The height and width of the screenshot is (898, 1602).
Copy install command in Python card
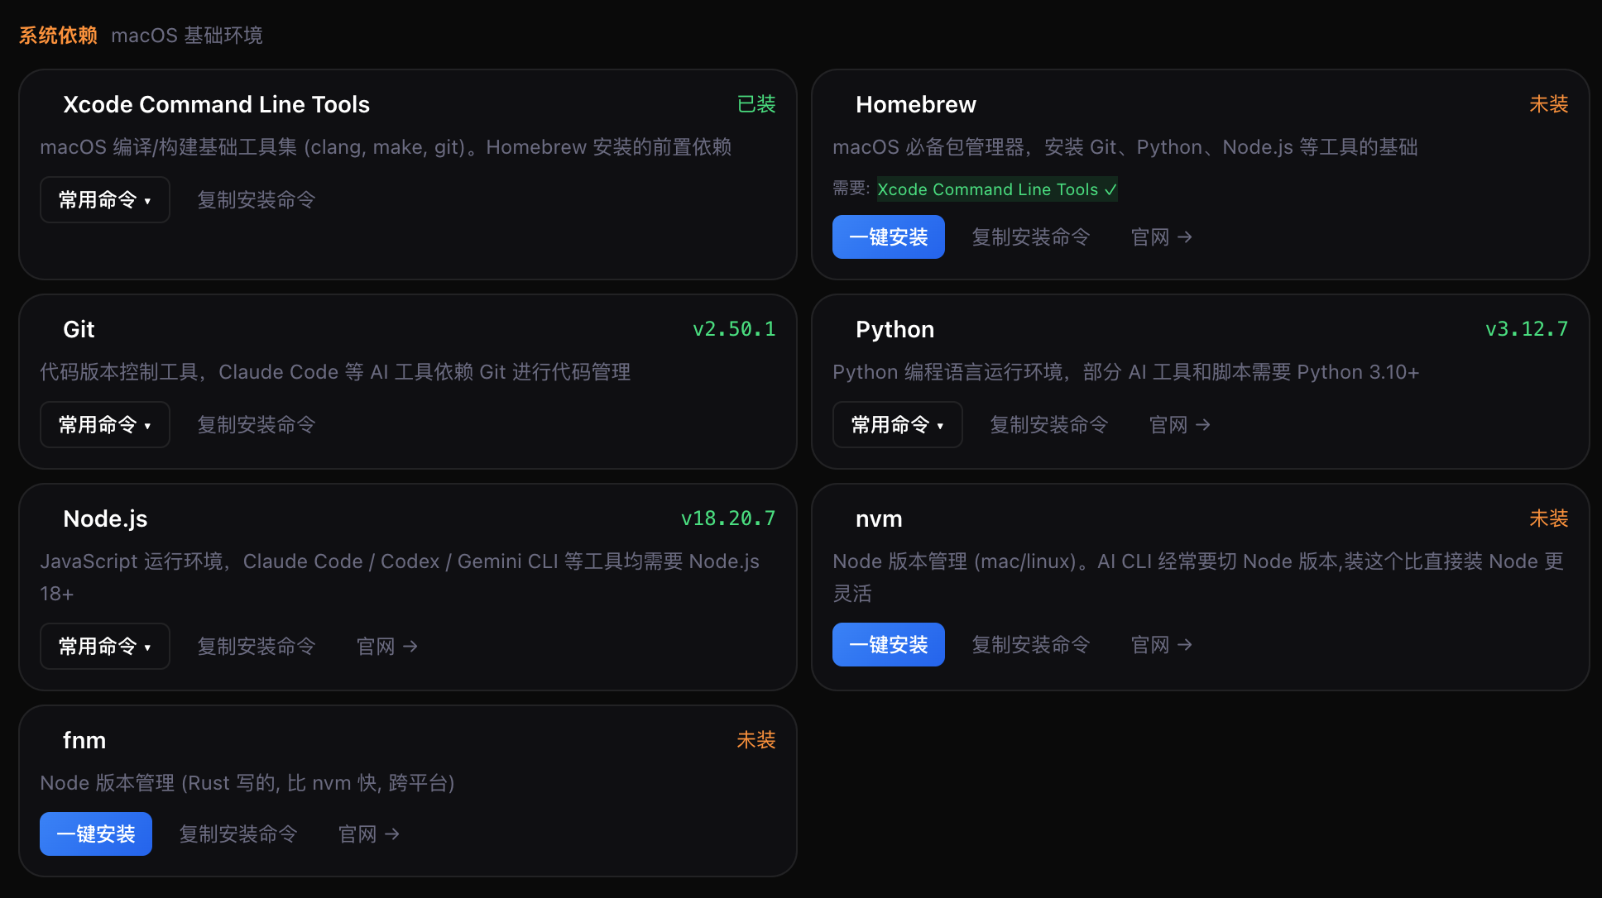point(1049,424)
